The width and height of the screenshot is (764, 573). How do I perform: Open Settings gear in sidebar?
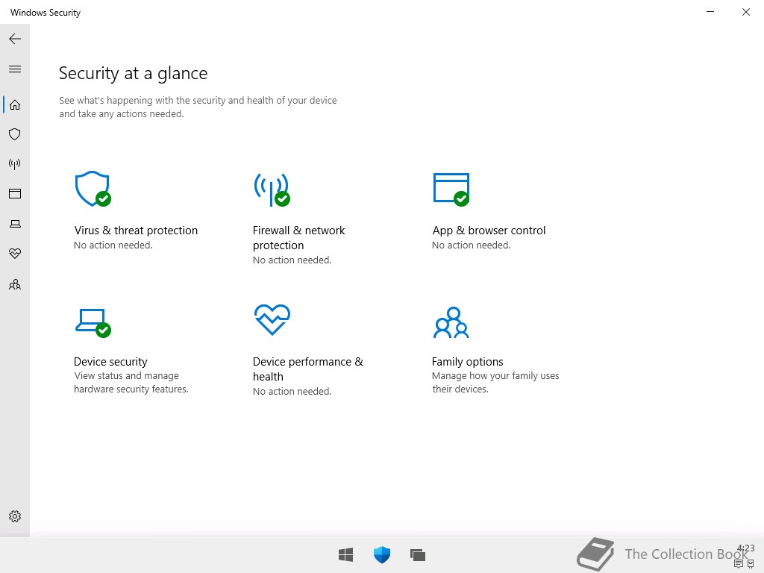click(15, 516)
